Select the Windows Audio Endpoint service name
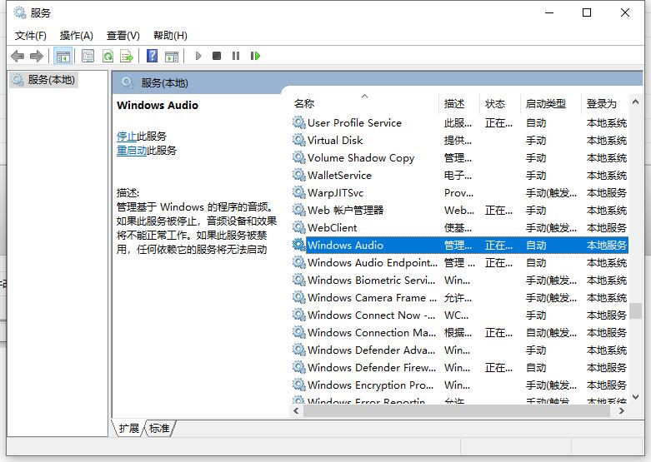The width and height of the screenshot is (651, 462). (x=373, y=262)
